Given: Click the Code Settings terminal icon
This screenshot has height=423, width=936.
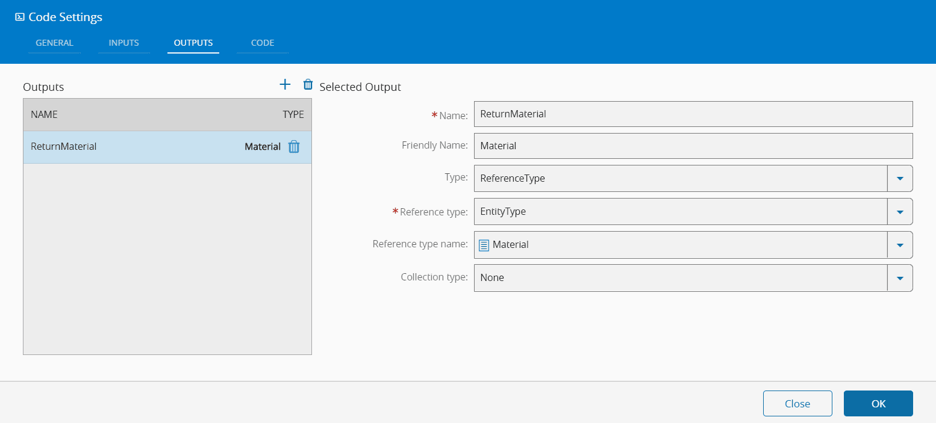Looking at the screenshot, I should pos(20,17).
